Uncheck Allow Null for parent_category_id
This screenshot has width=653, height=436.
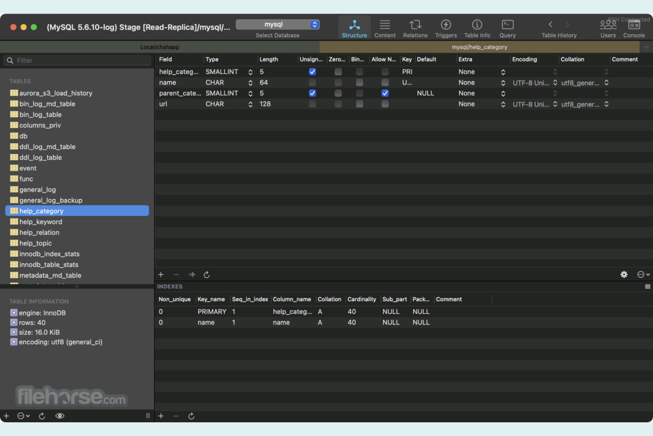pos(385,93)
